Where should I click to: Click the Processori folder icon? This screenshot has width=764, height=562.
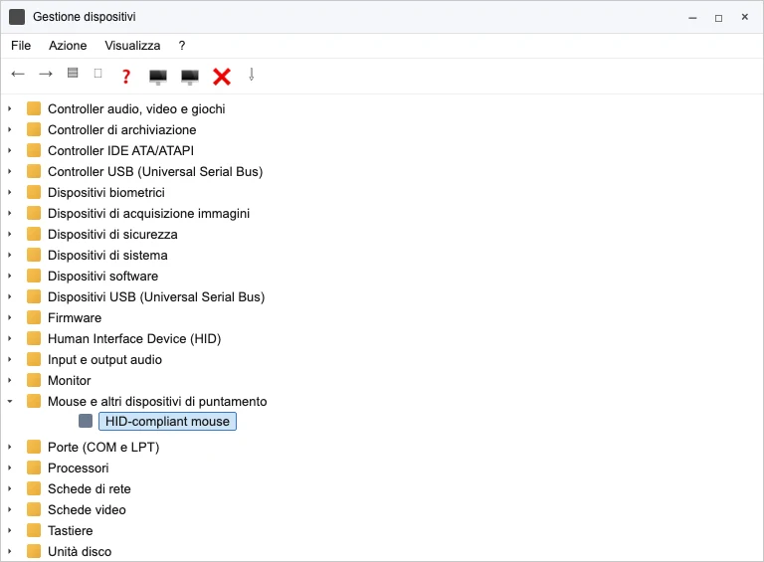(x=34, y=468)
